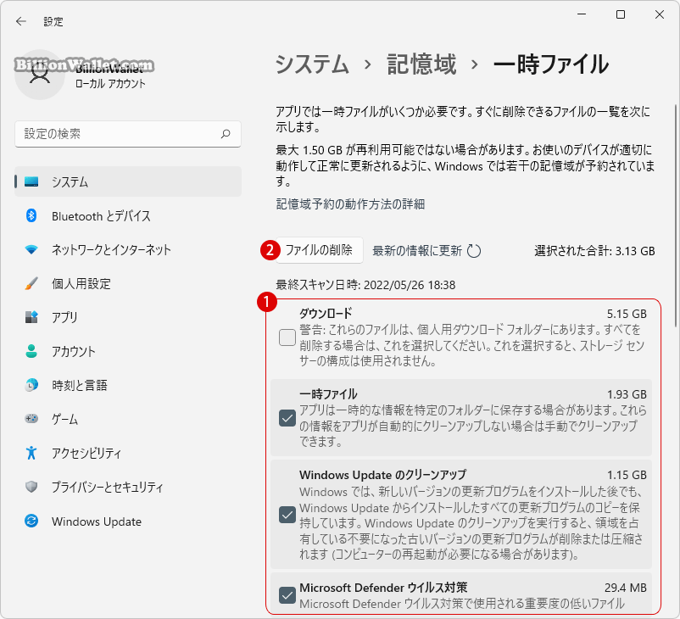The height and width of the screenshot is (619, 680).
Task: Click the search magnifier icon
Action: click(x=226, y=134)
